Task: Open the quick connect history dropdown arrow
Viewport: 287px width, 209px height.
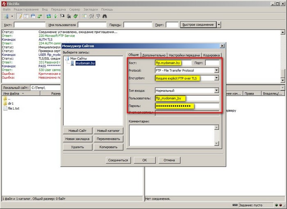Action: coord(219,25)
